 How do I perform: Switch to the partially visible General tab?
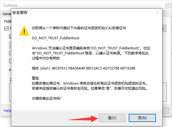tap(7, 14)
